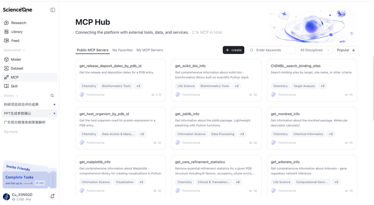Click the ScienceOne logo
374x205 pixels.
tap(18, 10)
